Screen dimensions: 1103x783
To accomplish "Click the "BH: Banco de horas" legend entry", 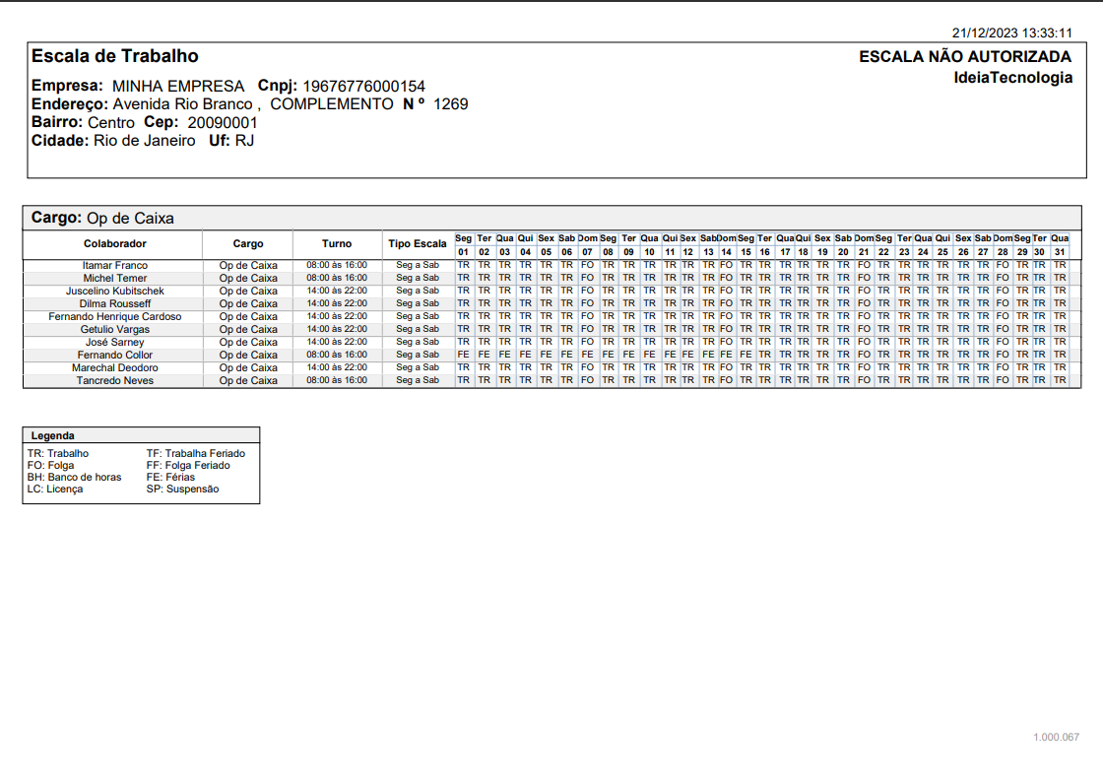I will 75,477.
